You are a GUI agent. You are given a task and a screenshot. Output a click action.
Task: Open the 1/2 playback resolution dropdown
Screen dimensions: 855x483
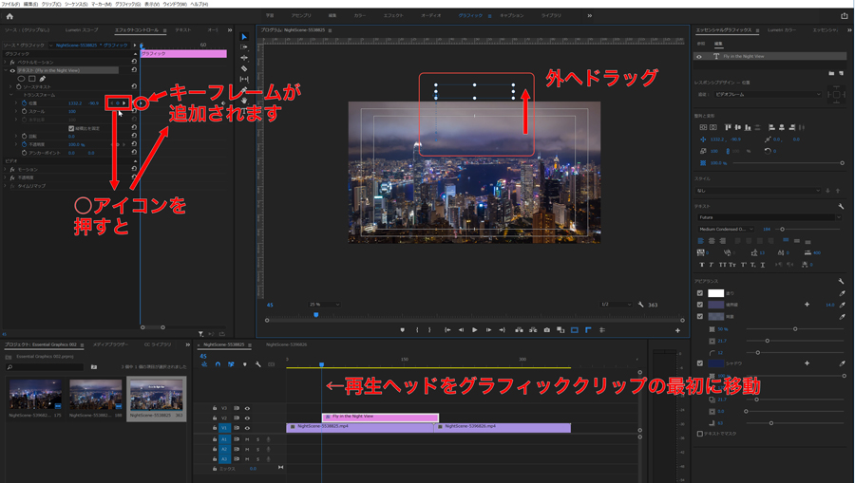[x=618, y=305]
